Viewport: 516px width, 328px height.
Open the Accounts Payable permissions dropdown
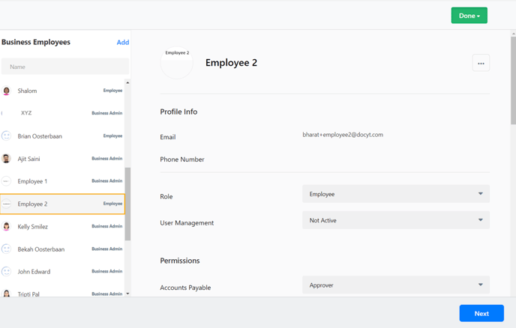click(x=396, y=285)
